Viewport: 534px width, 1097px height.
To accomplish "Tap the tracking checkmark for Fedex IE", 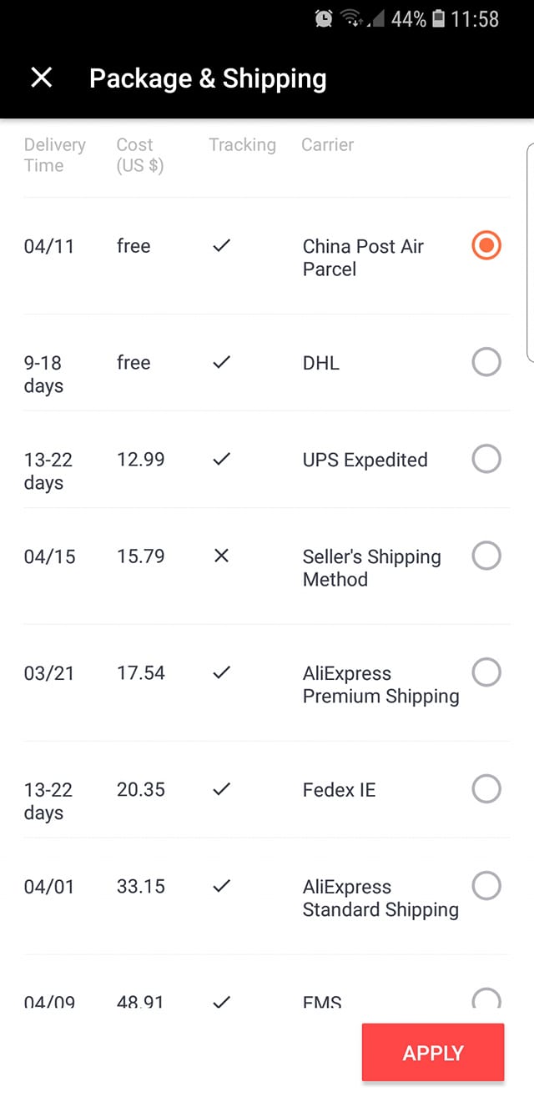I will pos(221,789).
